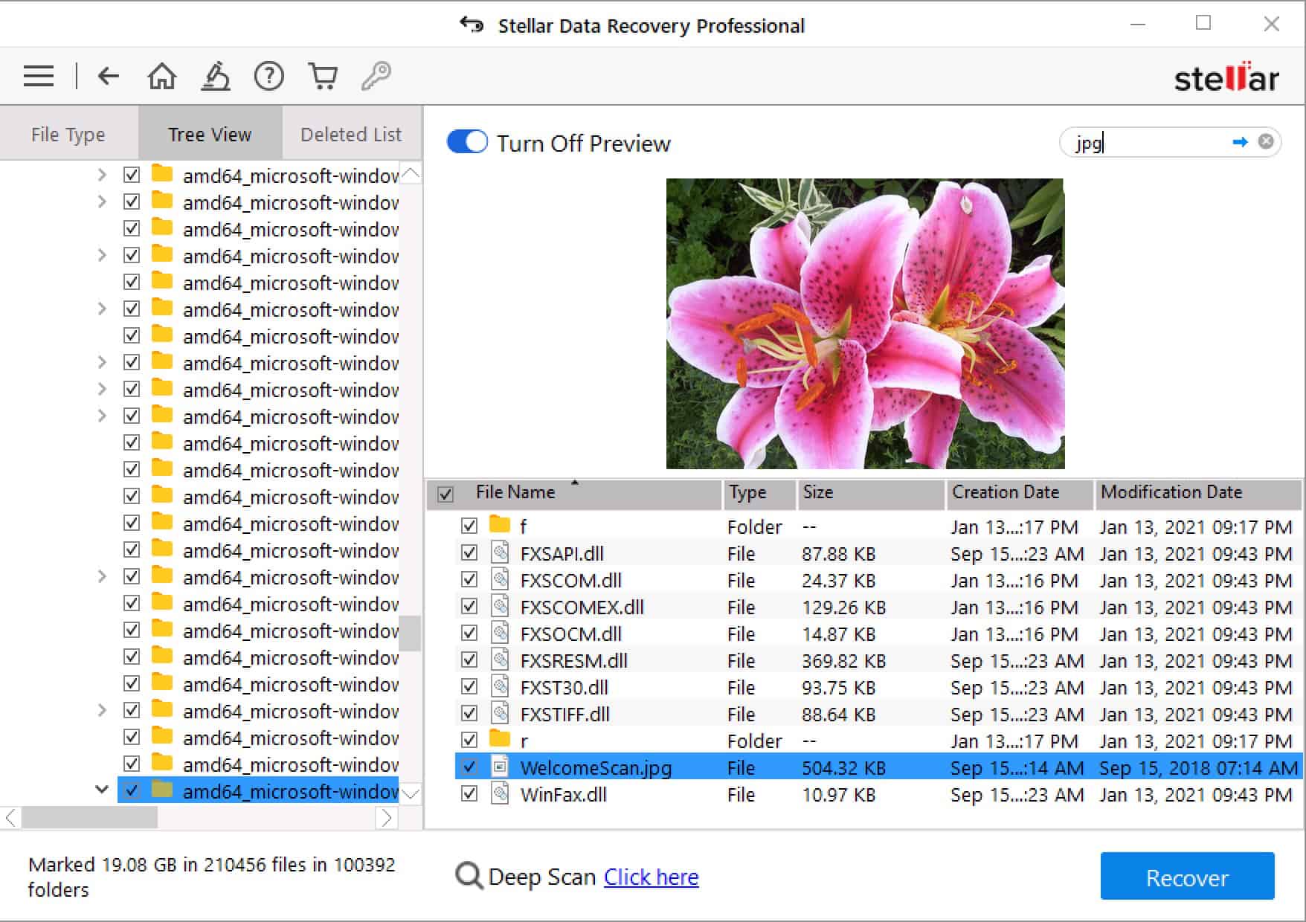The height and width of the screenshot is (922, 1306).
Task: Open the Deep Scan Click here link
Action: (651, 877)
